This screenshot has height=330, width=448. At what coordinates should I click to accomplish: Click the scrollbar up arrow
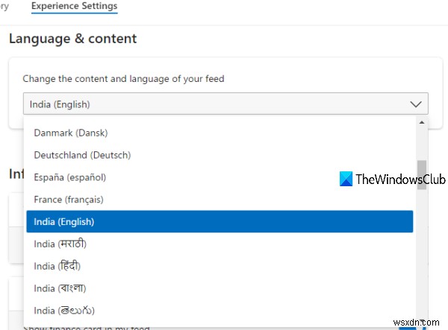coord(422,122)
